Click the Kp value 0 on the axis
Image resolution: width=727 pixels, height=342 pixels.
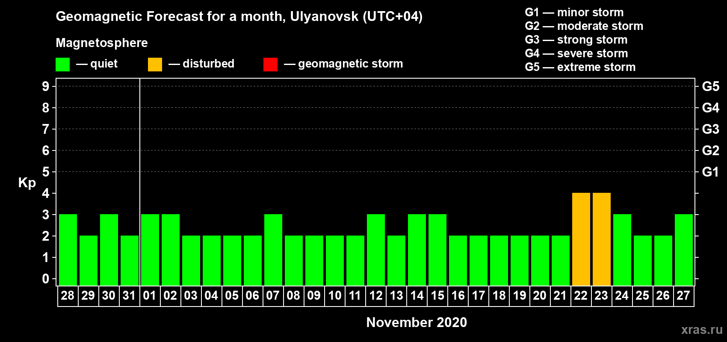point(46,279)
